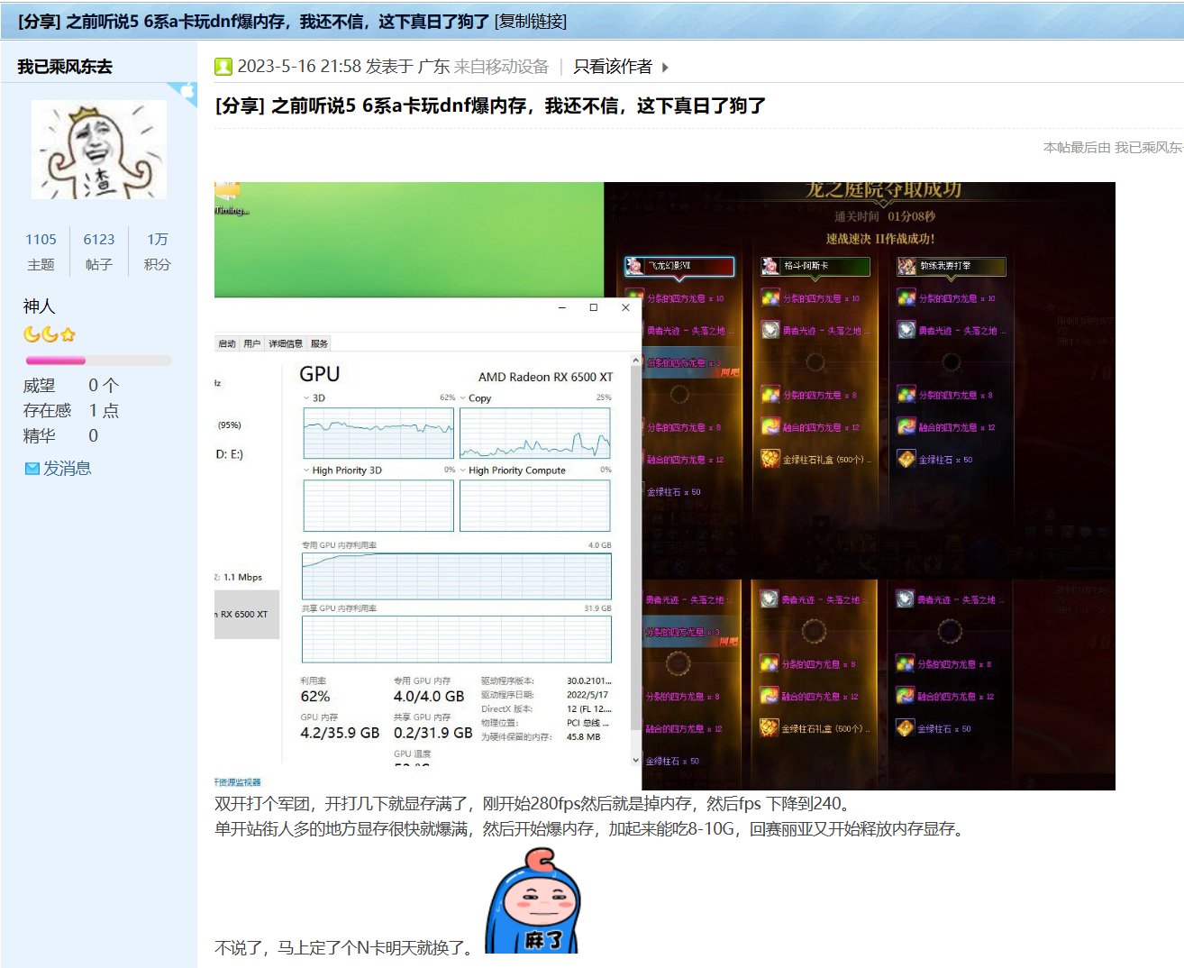Image resolution: width=1184 pixels, height=968 pixels.
Task: Switch to the 详细信息 tab in Task Manager
Action: [286, 343]
